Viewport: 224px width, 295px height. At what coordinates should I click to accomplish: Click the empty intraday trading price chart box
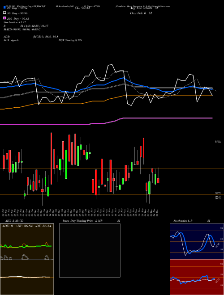[x=90, y=250]
